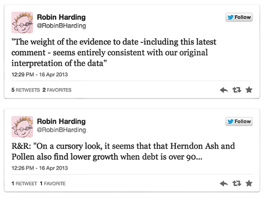This screenshot has height=197, width=265.
Task: View the 1 favorite list
Action: (53, 183)
